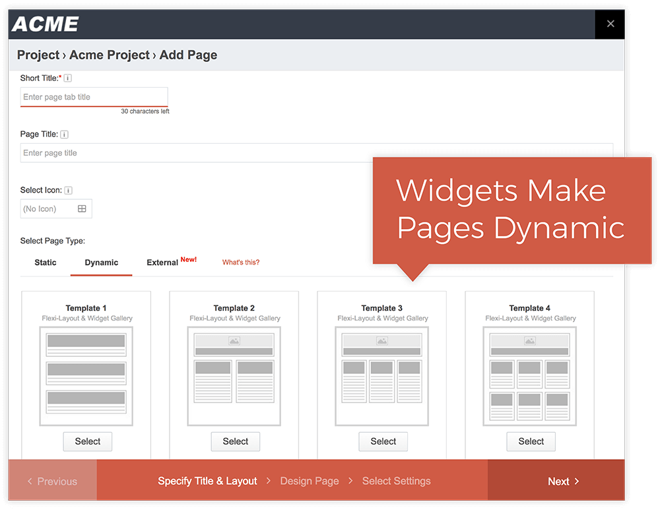This screenshot has width=660, height=510.
Task: Click the Project breadcrumb link
Action: [x=38, y=55]
